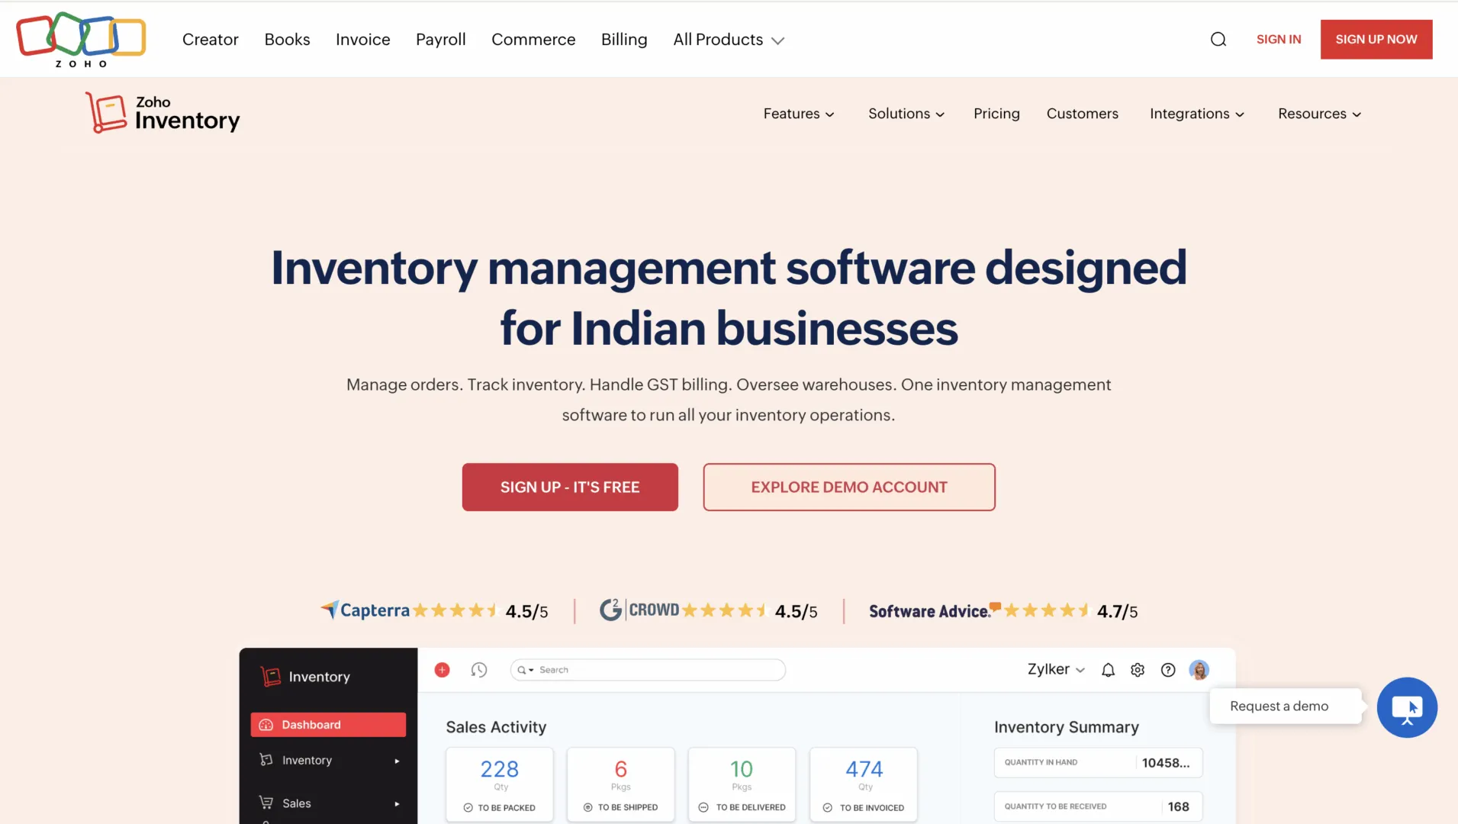This screenshot has width=1458, height=824.
Task: Open Commerce in top navigation
Action: pyautogui.click(x=533, y=40)
